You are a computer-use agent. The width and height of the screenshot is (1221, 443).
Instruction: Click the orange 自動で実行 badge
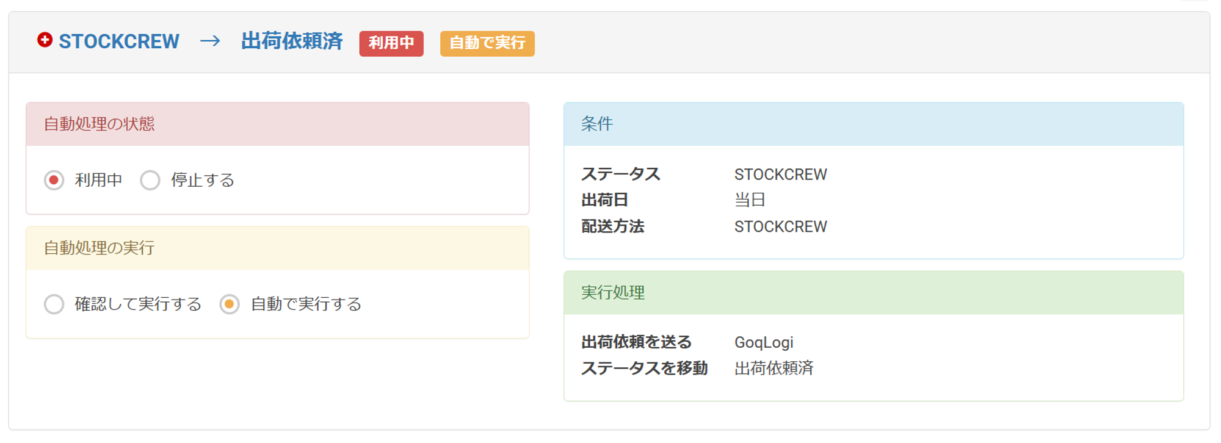point(487,43)
